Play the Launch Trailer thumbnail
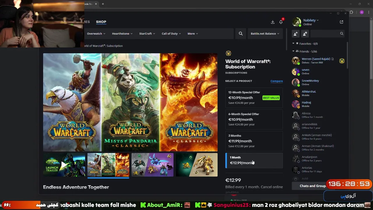 pyautogui.click(x=64, y=165)
